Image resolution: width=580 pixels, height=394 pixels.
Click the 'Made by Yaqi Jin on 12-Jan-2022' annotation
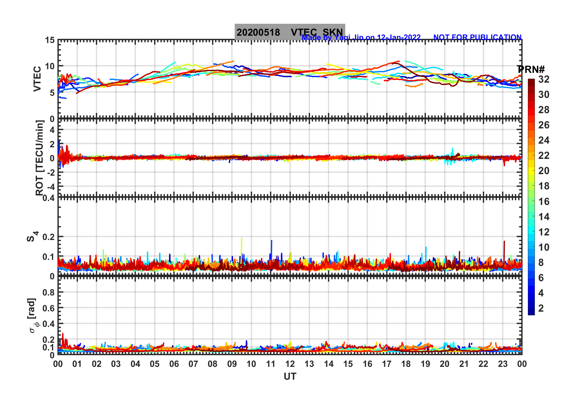pos(361,38)
